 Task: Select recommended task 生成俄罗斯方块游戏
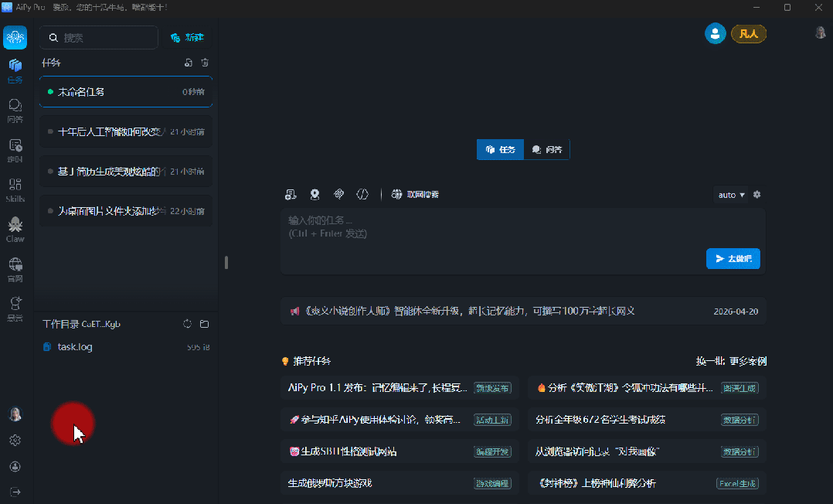tap(399, 483)
